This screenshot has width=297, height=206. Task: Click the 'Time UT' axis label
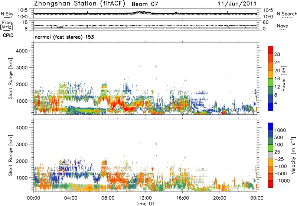pyautogui.click(x=145, y=204)
